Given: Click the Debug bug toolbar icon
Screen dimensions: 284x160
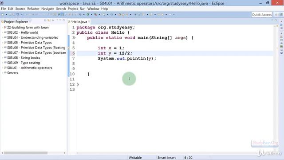Looking at the screenshot, I should (80, 15).
